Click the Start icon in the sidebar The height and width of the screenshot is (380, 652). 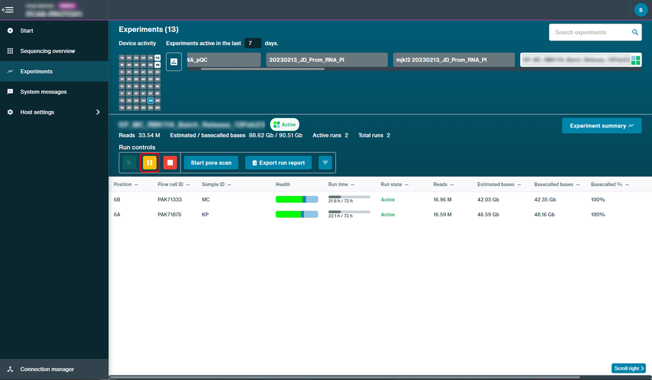coord(10,31)
